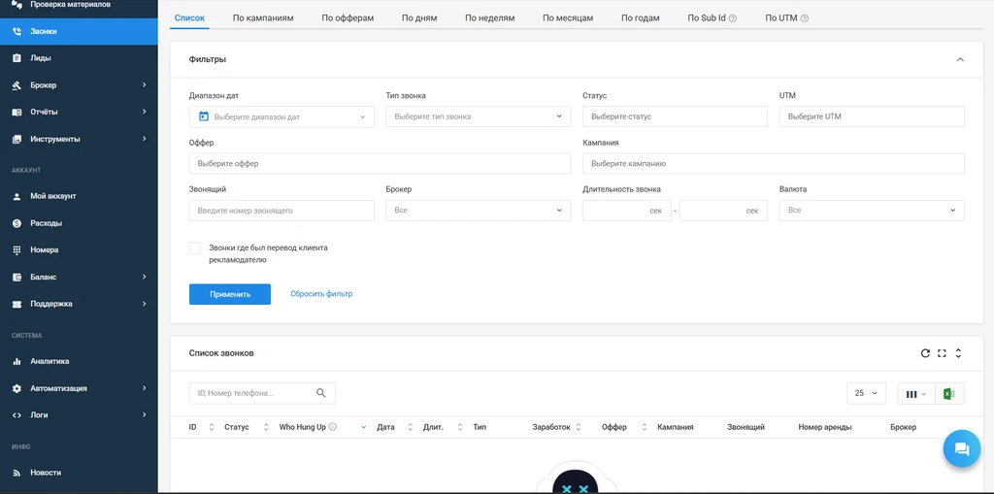The image size is (994, 494).
Task: Open Автоматизация in the sidebar
Action: (x=79, y=388)
